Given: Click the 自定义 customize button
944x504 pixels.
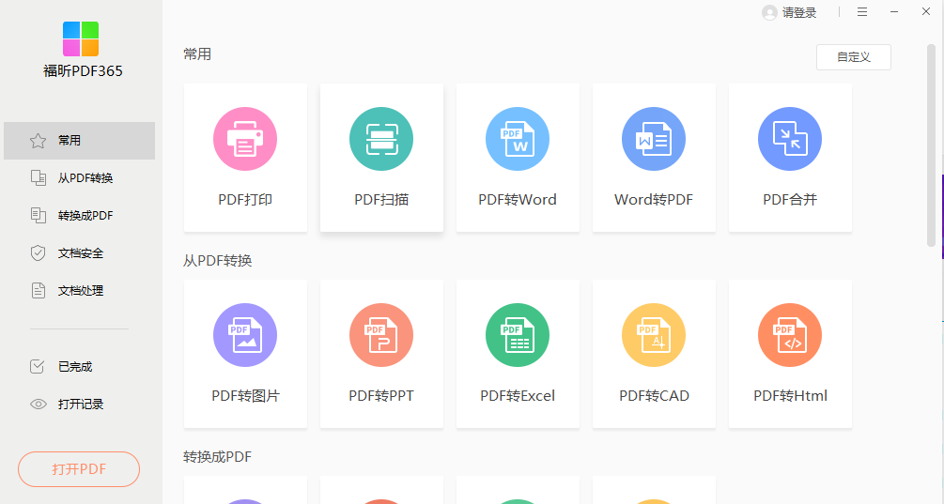Looking at the screenshot, I should click(853, 57).
